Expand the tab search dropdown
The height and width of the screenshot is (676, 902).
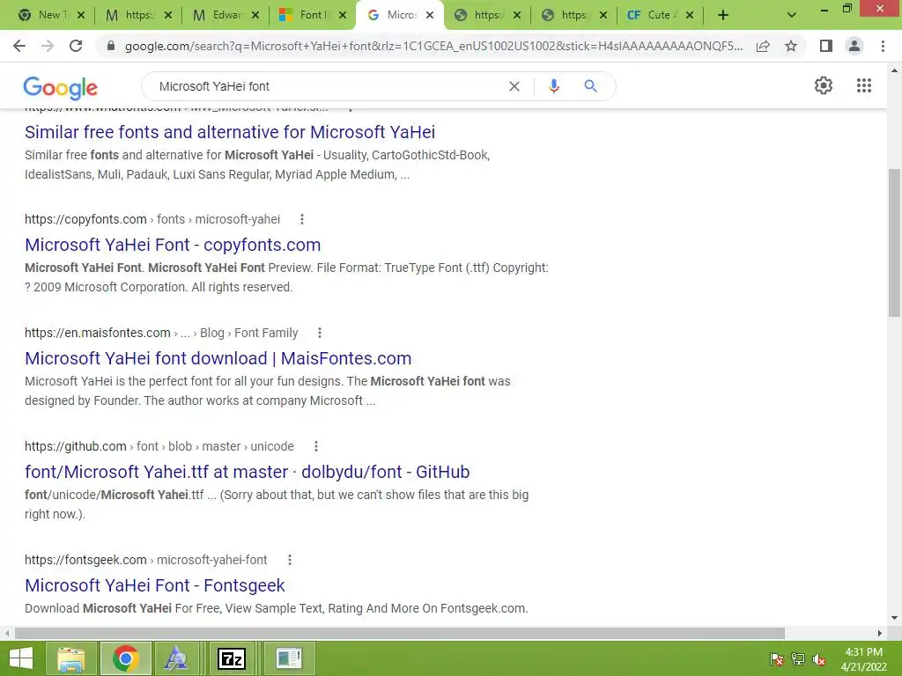pos(792,15)
